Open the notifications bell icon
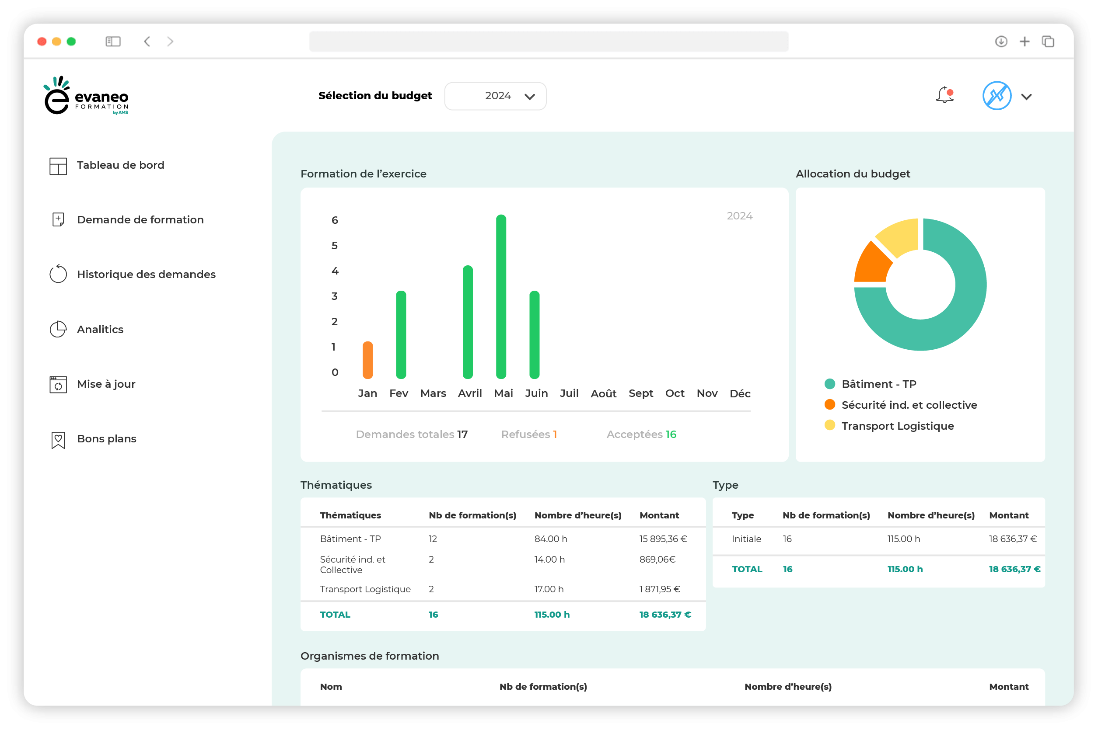Image resolution: width=1098 pixels, height=730 pixels. pos(944,95)
